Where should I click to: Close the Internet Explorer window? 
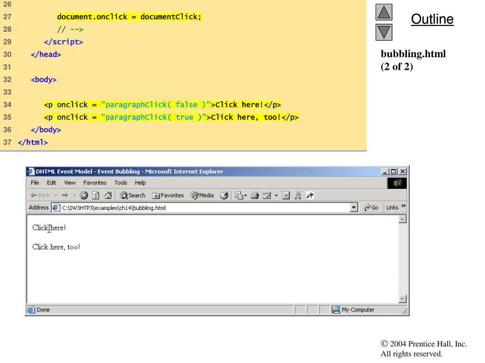tap(403, 171)
